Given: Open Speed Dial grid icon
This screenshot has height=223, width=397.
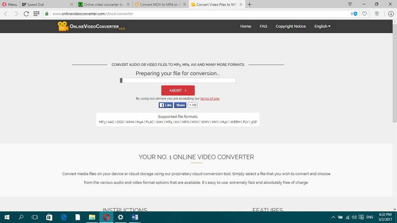Looking at the screenshot, I should (x=36, y=14).
